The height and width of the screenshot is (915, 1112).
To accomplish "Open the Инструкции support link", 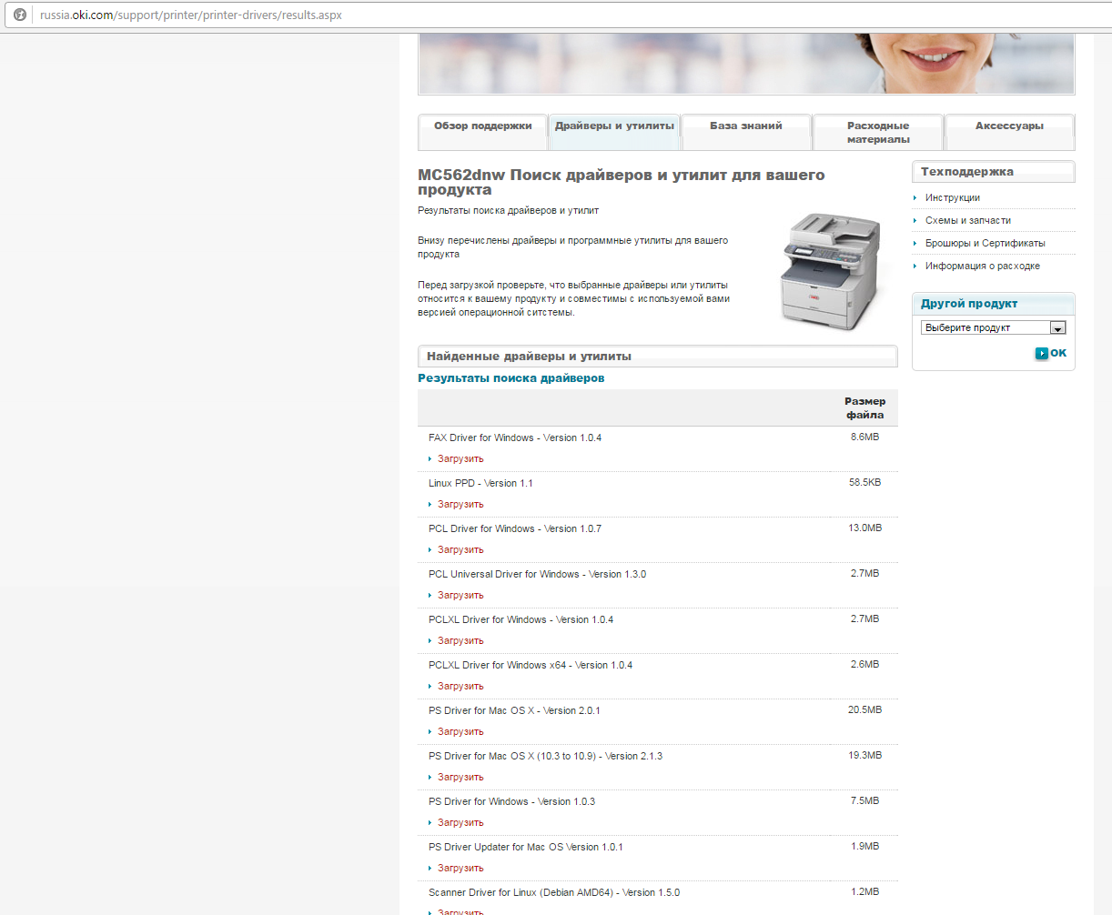I will pyautogui.click(x=953, y=197).
